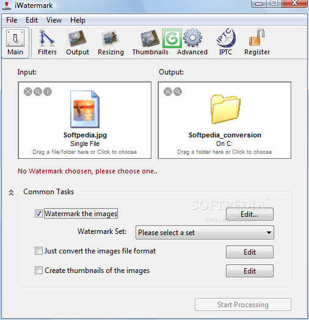Open the Advanced gear settings

[192, 43]
